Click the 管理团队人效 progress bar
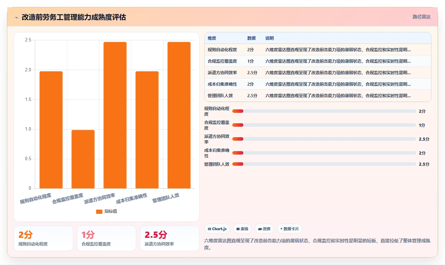Viewport: 445px width, 265px height. [324, 164]
